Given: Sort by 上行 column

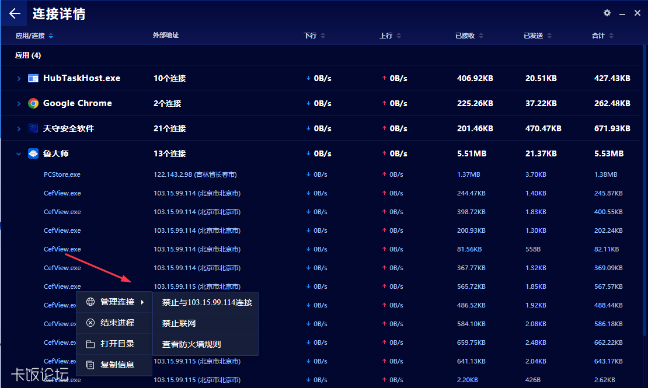Looking at the screenshot, I should [x=390, y=36].
